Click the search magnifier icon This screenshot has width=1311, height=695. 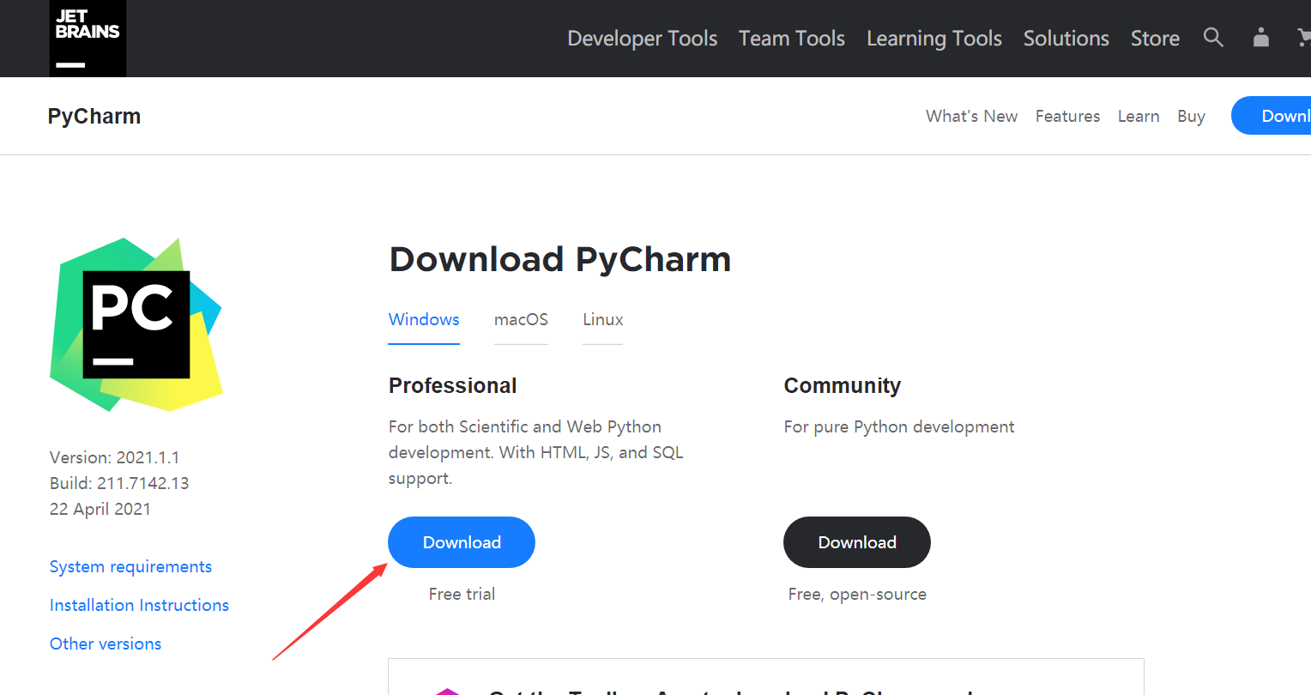tap(1213, 38)
